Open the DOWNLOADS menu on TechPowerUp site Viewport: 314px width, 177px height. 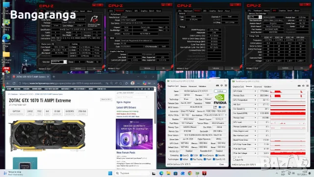tap(37, 89)
